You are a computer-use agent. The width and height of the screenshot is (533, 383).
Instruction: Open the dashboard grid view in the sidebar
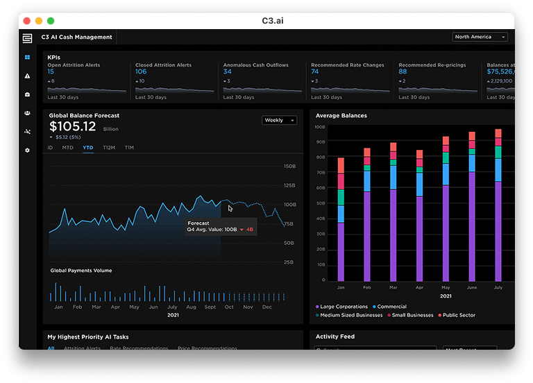tap(27, 57)
